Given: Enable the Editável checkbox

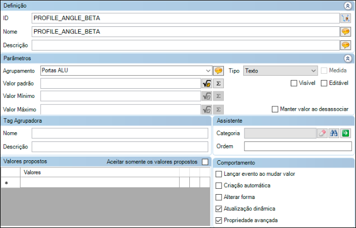Looking at the screenshot, I should point(324,83).
